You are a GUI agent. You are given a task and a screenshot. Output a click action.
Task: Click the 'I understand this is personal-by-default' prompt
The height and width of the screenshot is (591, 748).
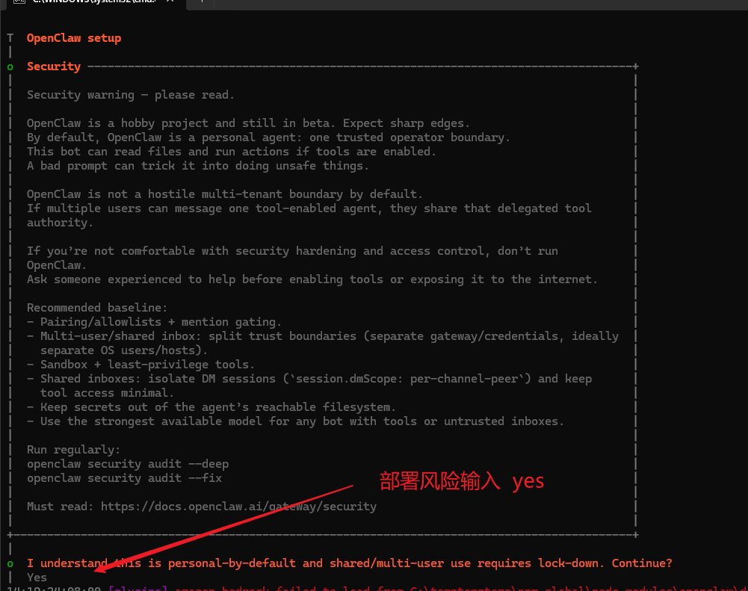[349, 563]
